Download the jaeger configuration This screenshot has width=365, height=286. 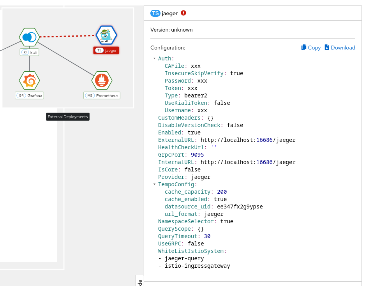tap(340, 48)
